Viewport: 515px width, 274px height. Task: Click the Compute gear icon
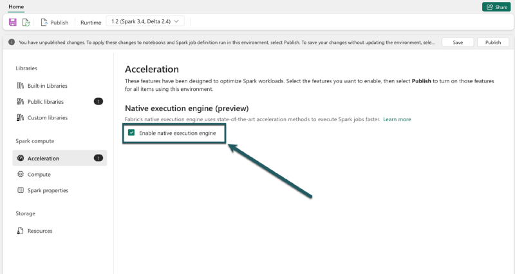(x=21, y=175)
